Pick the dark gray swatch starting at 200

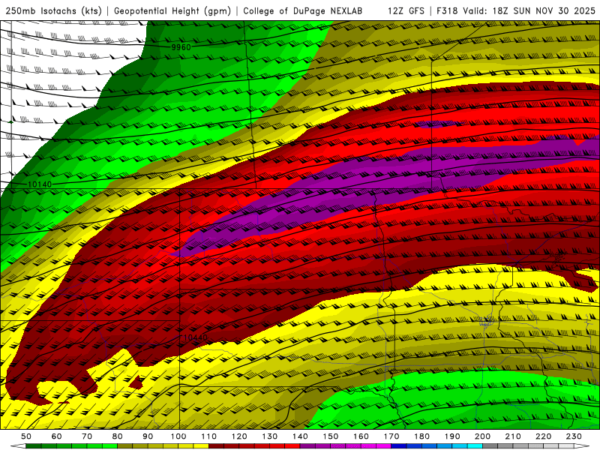pos(490,446)
